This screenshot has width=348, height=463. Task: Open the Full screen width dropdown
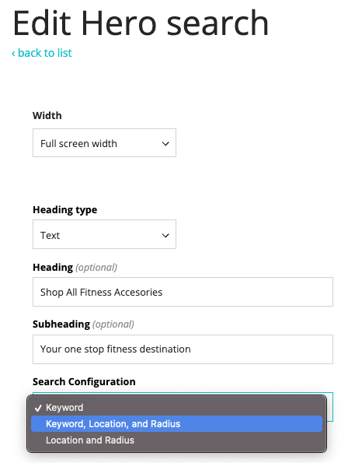coord(104,143)
